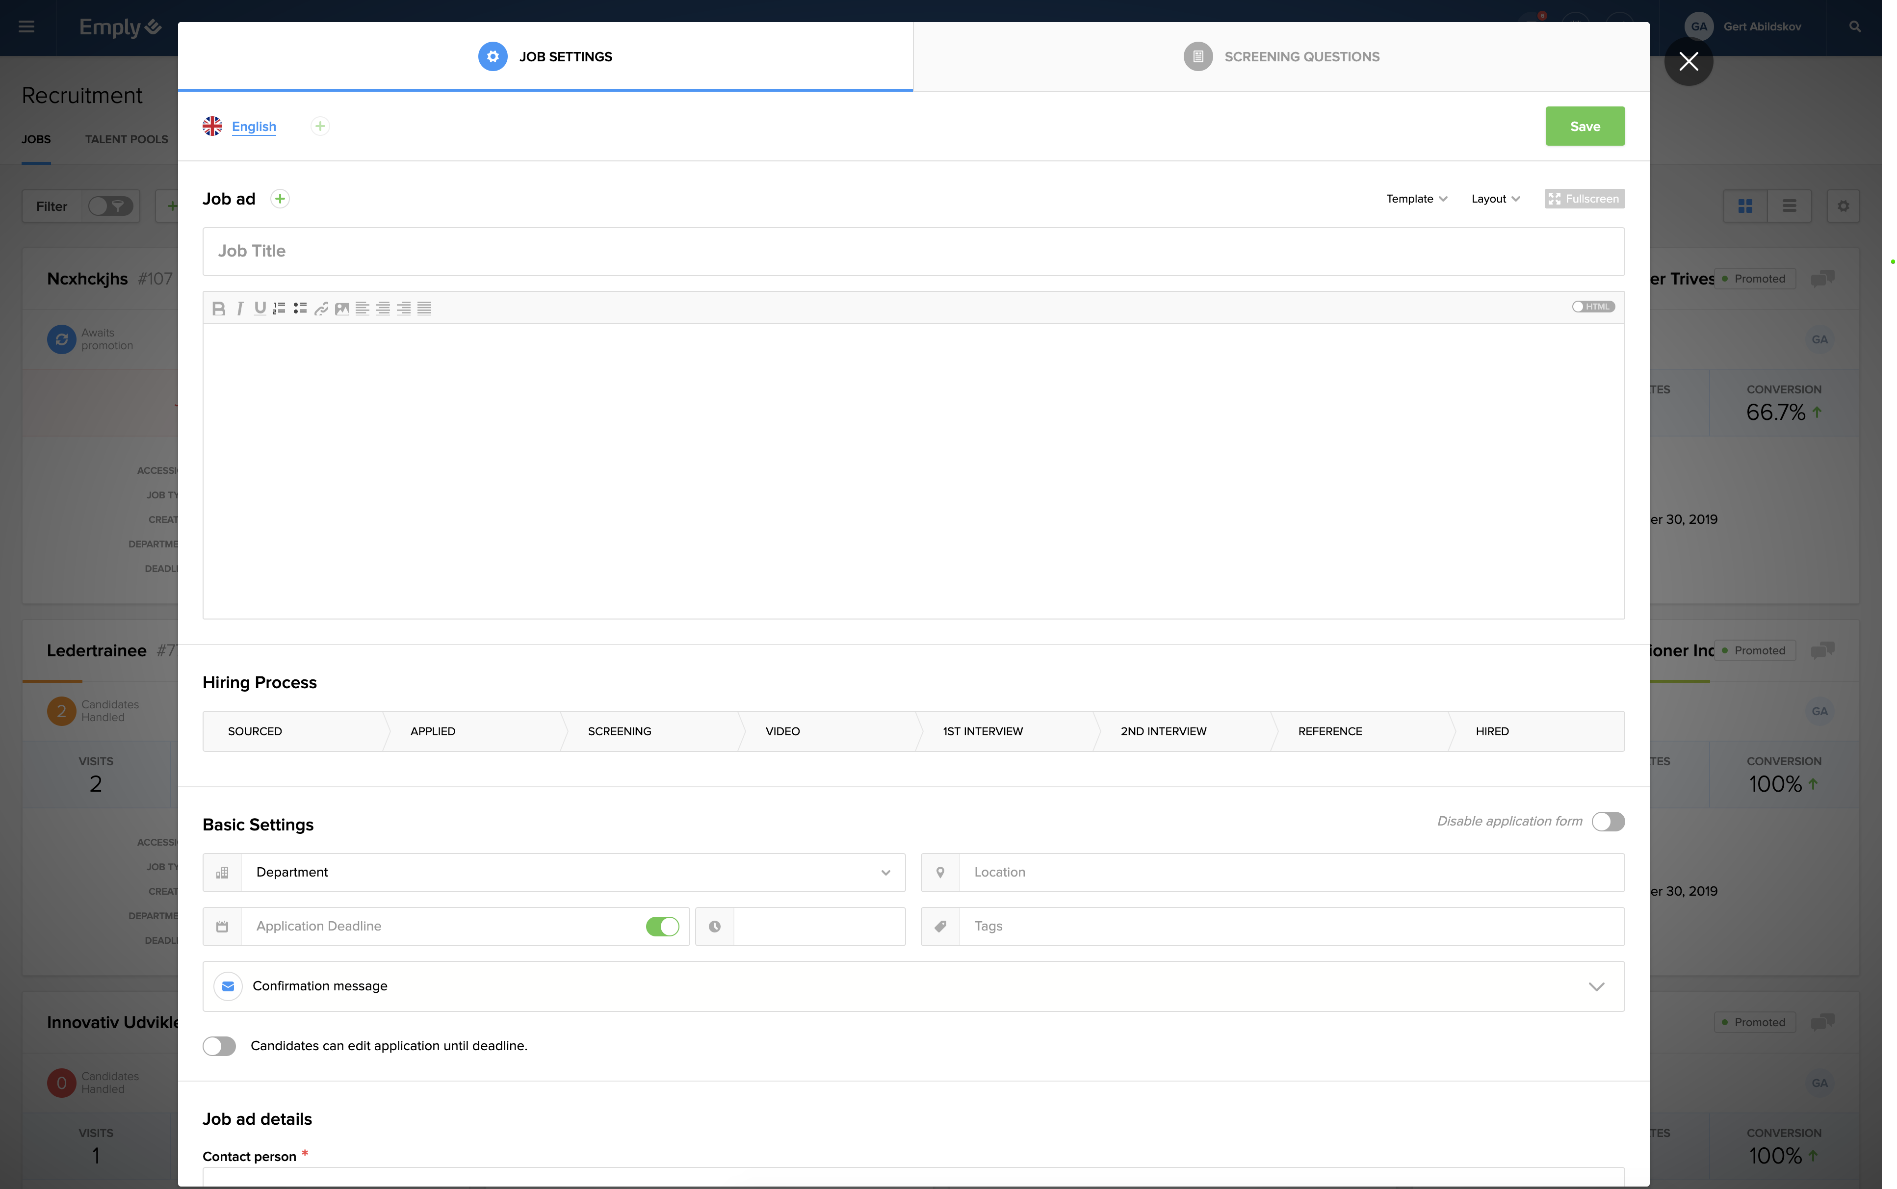Insert an image into the job ad
The width and height of the screenshot is (1897, 1189).
click(x=341, y=308)
